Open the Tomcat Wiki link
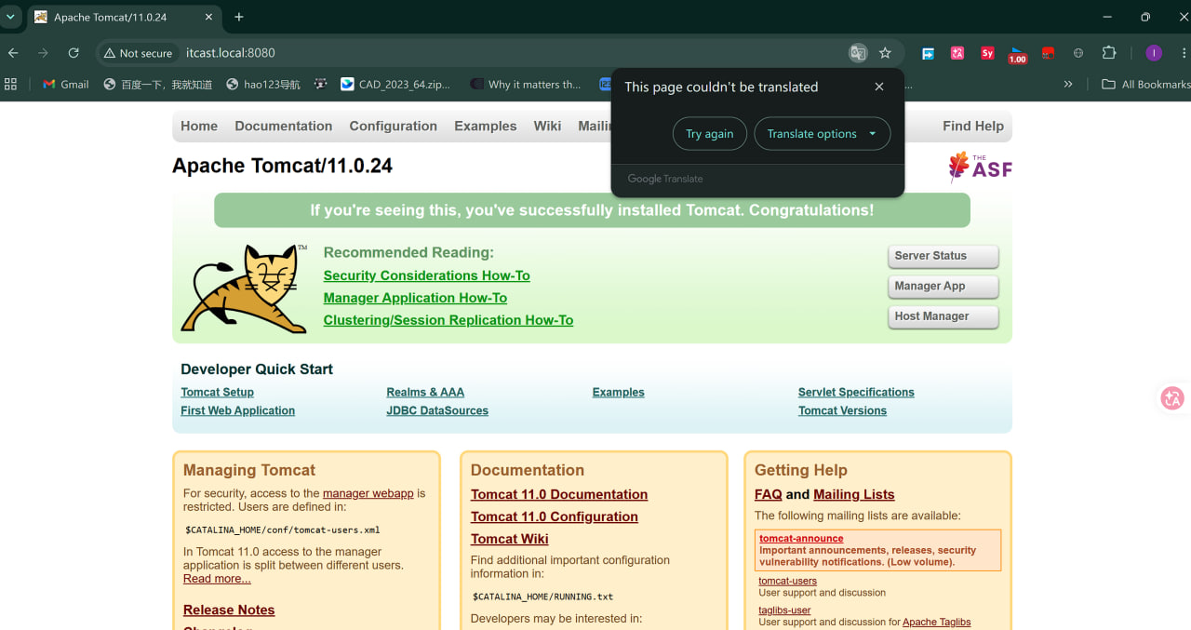This screenshot has width=1191, height=630. click(x=510, y=539)
